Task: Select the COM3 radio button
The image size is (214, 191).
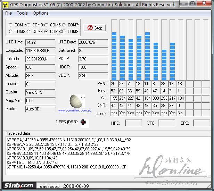Action: tap(28, 25)
